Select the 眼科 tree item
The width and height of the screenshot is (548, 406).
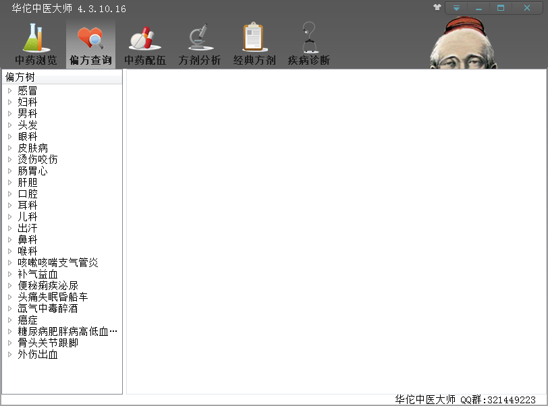point(28,136)
